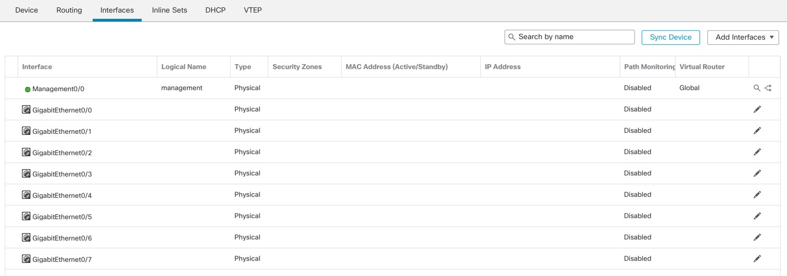Click the Interface column header
787x276 pixels.
point(37,67)
